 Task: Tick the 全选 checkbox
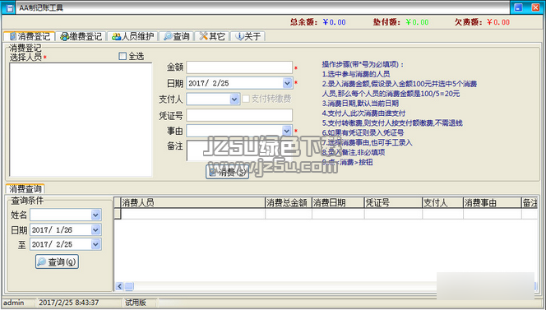point(123,56)
